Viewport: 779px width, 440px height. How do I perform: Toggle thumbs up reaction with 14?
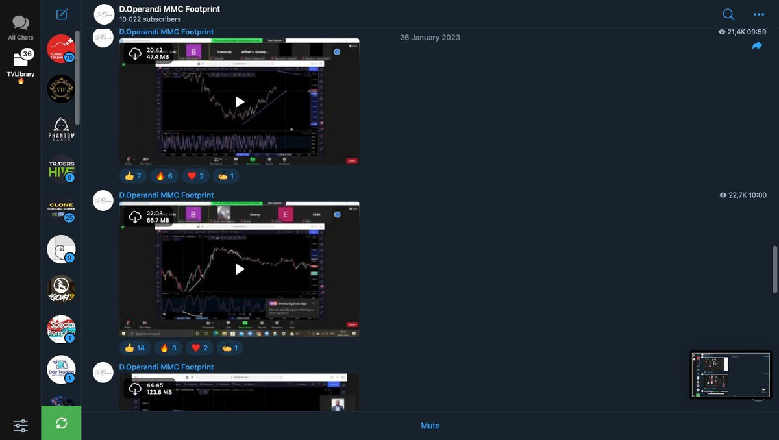tap(135, 348)
